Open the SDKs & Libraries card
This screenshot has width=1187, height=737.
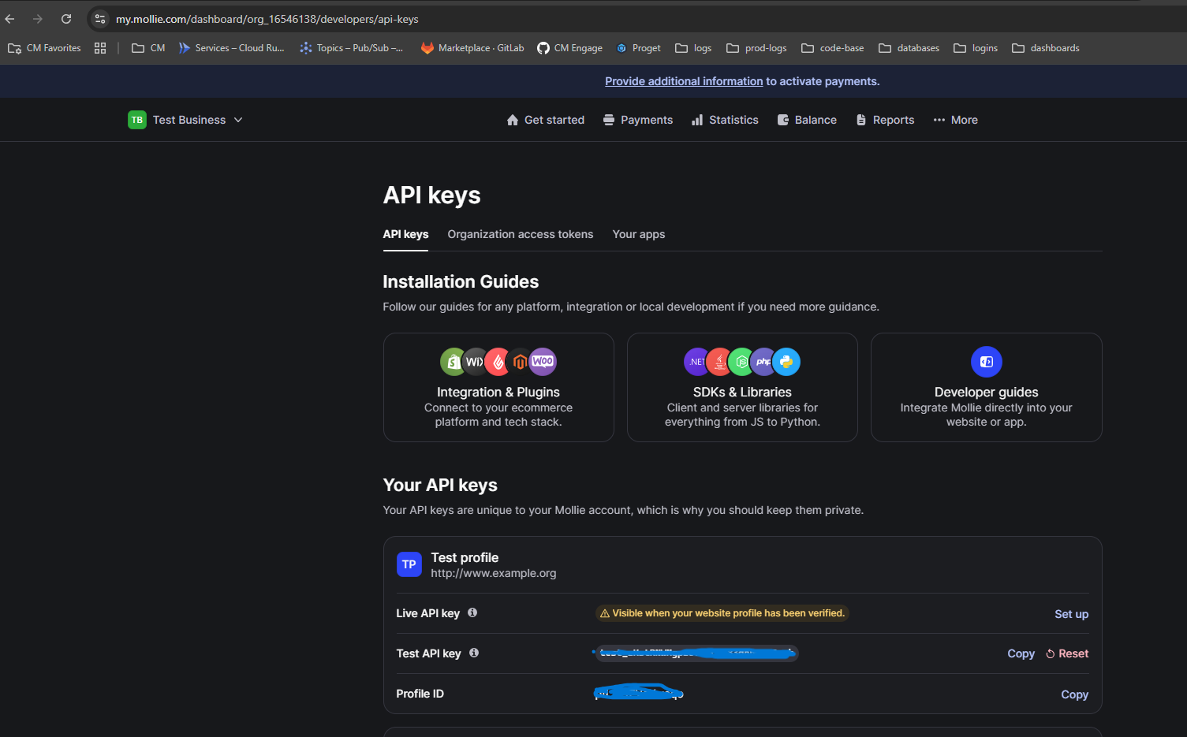742,387
